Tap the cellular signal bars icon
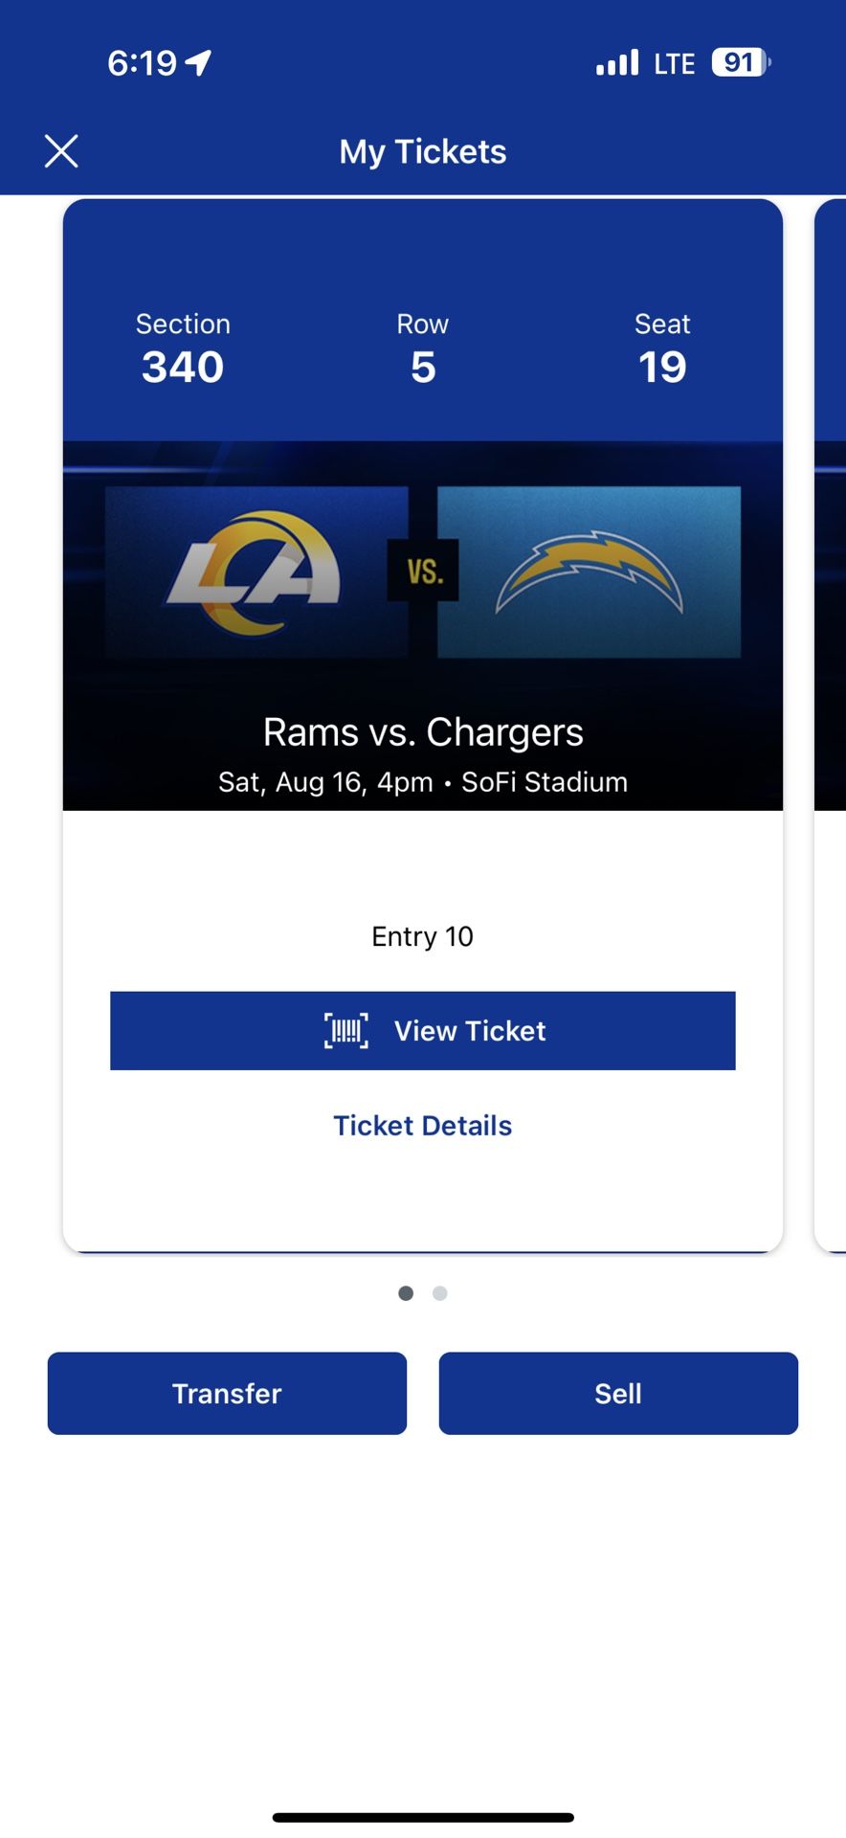Viewport: 846px width, 1838px height. 617,63
